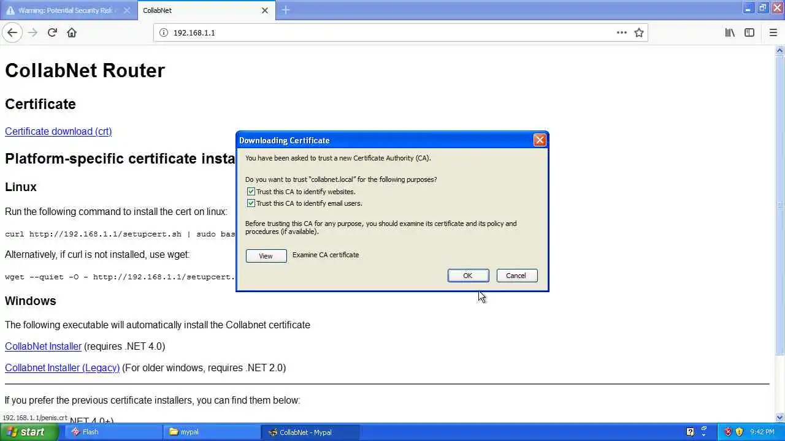Open page actions three-dot menu
The image size is (785, 441).
(621, 32)
